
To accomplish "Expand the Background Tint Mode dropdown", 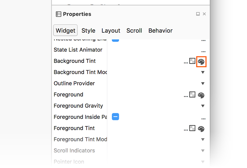I will [203, 72].
